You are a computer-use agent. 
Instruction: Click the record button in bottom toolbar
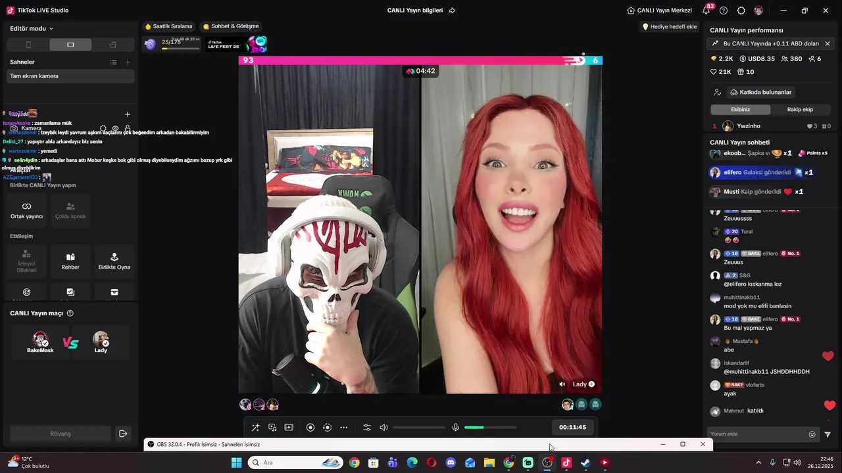[x=310, y=428]
